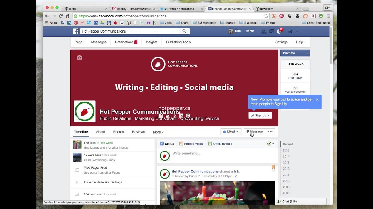Click the cover photo camera icon
This screenshot has height=209, width=373.
tap(79, 57)
